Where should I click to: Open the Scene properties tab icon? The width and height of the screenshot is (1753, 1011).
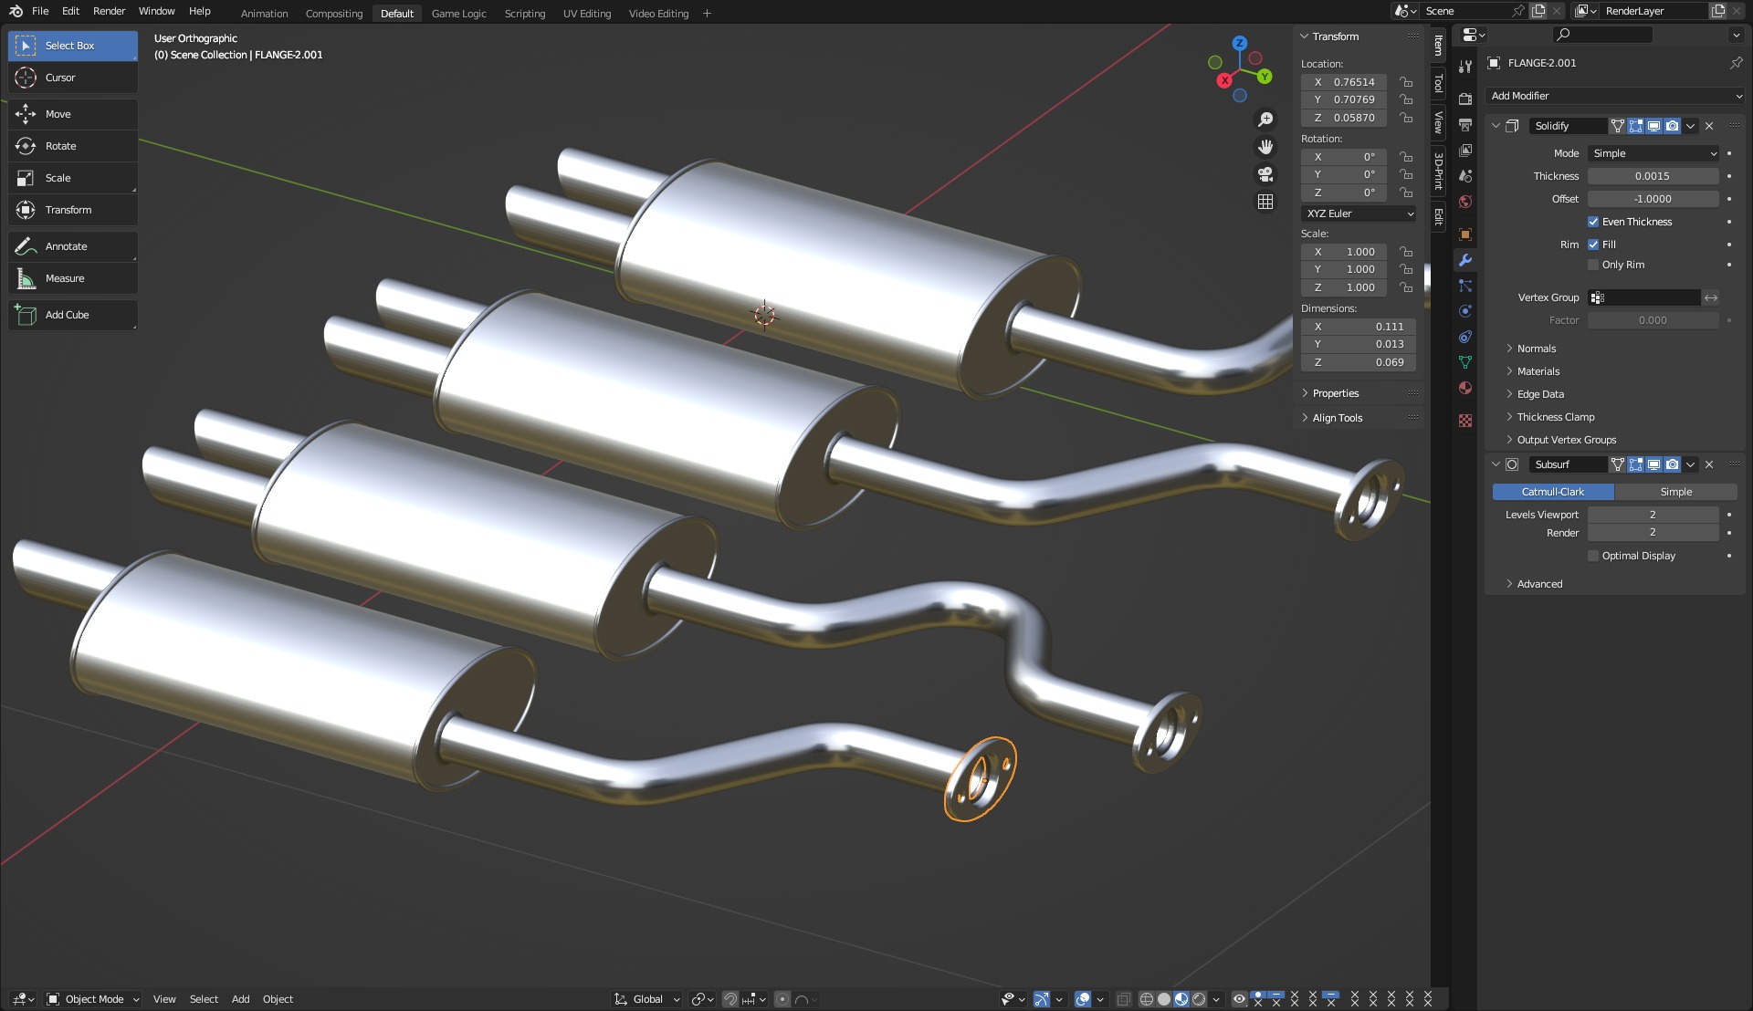[x=1465, y=175]
